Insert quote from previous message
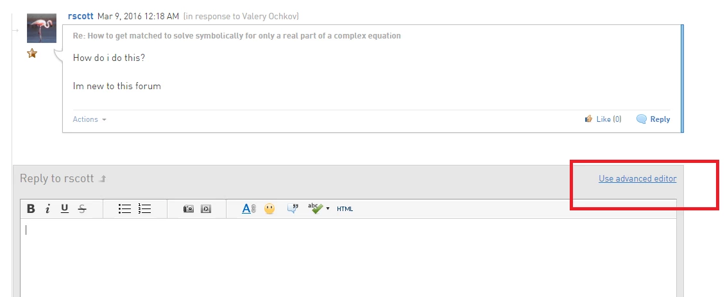The image size is (725, 297). (x=293, y=208)
